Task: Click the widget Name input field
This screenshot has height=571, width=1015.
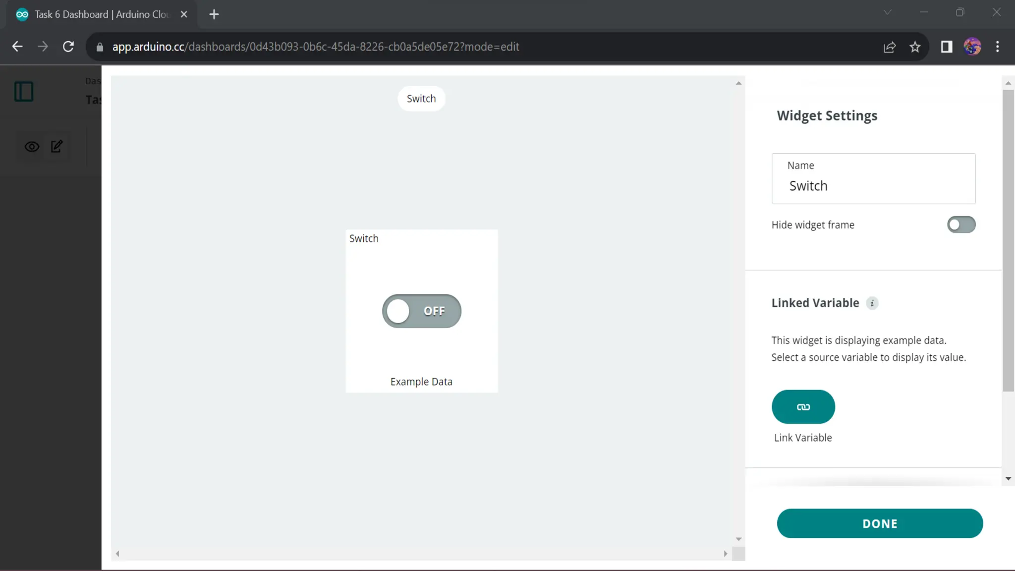Action: (873, 185)
